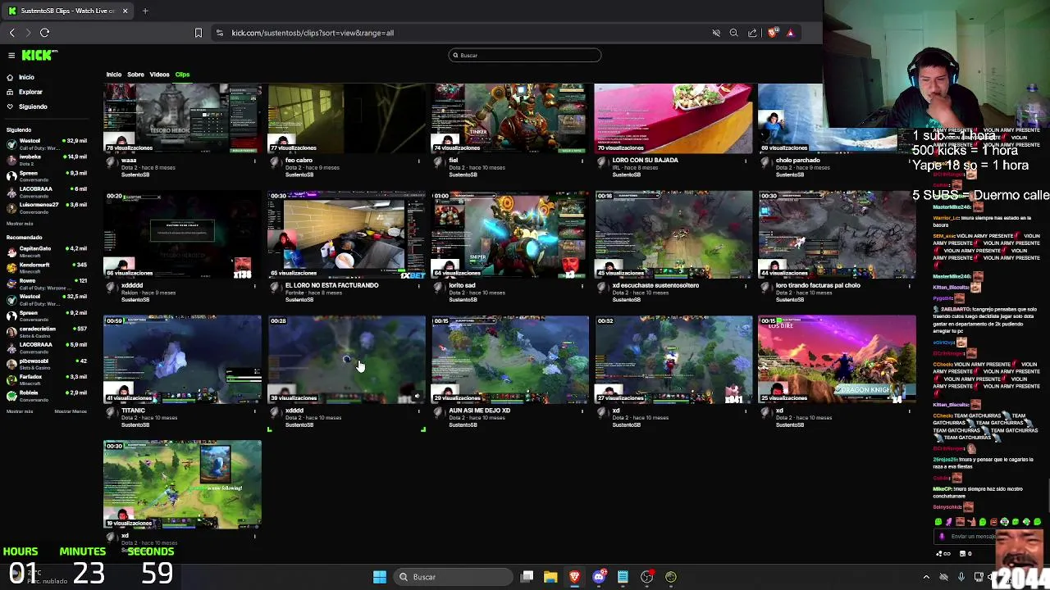Unmute the hovered 'xdddd' clip preview
The height and width of the screenshot is (590, 1050).
click(x=417, y=397)
